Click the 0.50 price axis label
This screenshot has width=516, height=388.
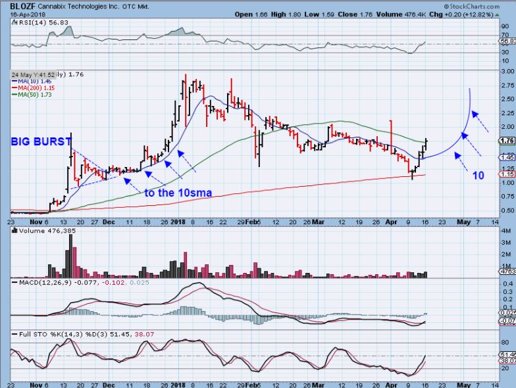click(508, 210)
